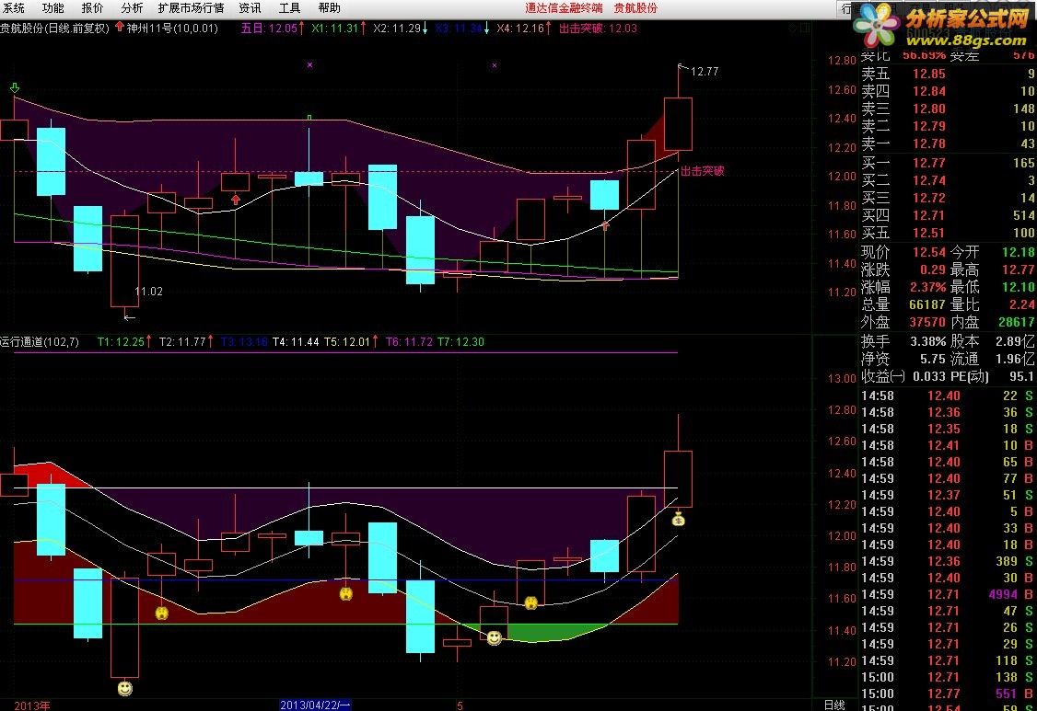1037x711 pixels.
Task: Click the 五日: 12.05 indicator value
Action: (x=269, y=28)
